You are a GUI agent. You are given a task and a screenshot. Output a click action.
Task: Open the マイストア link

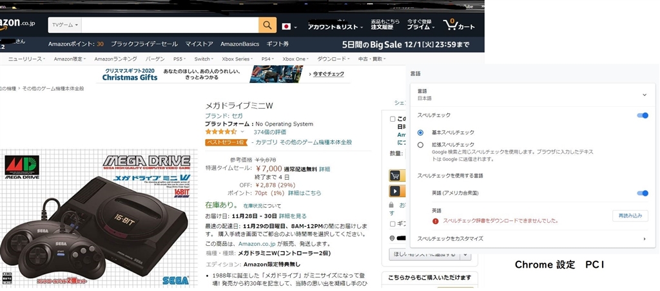(x=199, y=44)
